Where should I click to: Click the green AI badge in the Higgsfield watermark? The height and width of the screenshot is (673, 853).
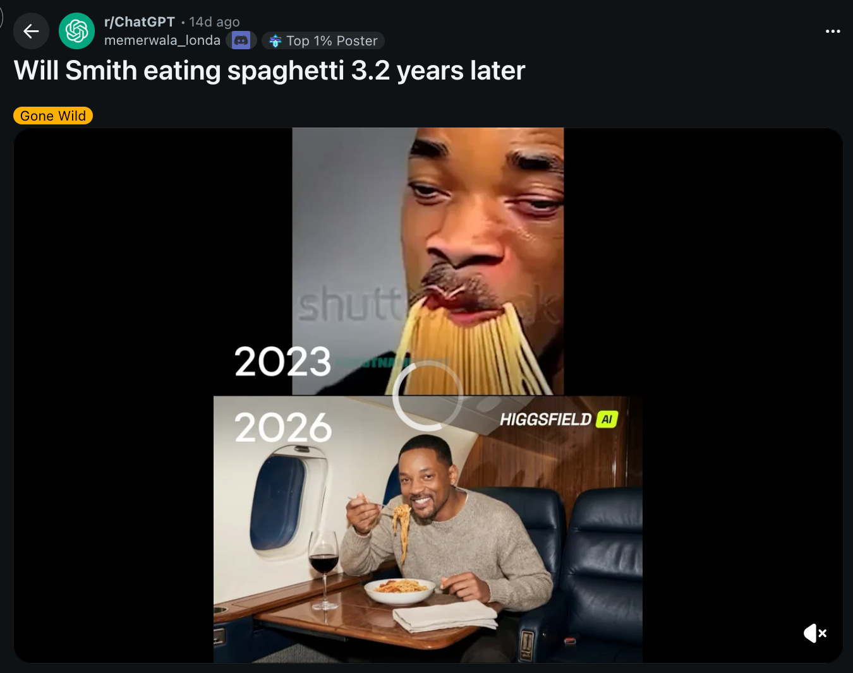coord(607,419)
